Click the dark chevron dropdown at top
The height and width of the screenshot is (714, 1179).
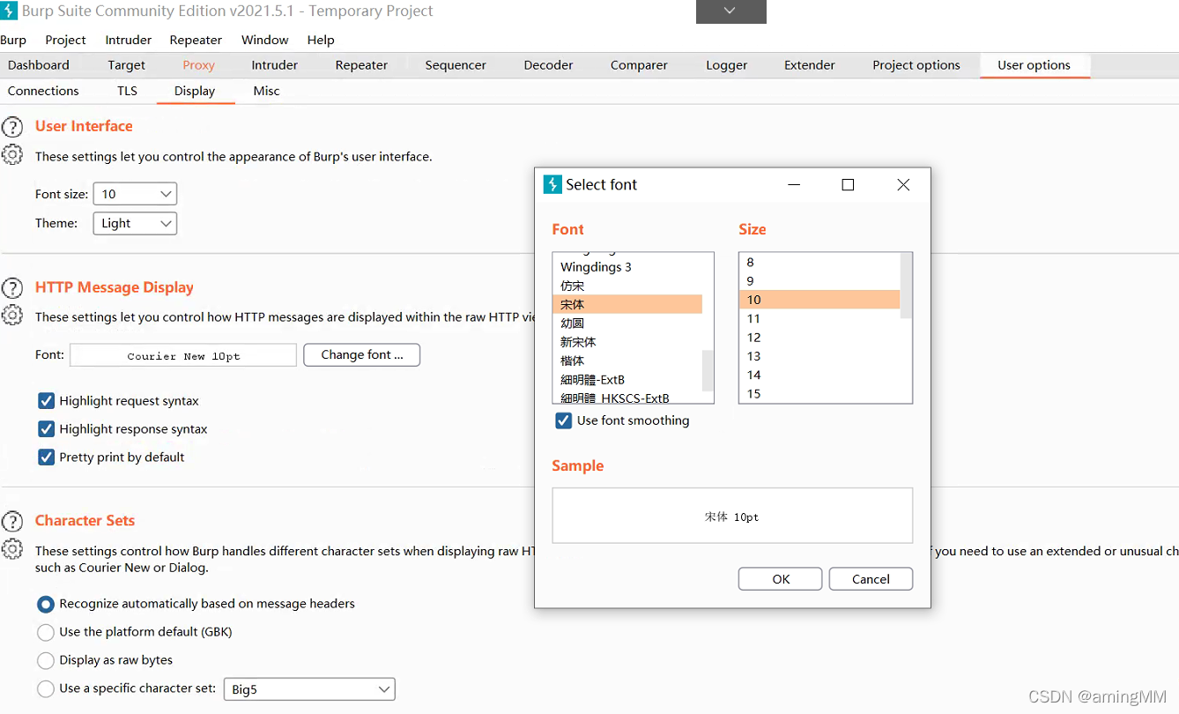pos(730,11)
